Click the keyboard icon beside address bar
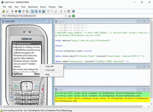 coord(70,16)
